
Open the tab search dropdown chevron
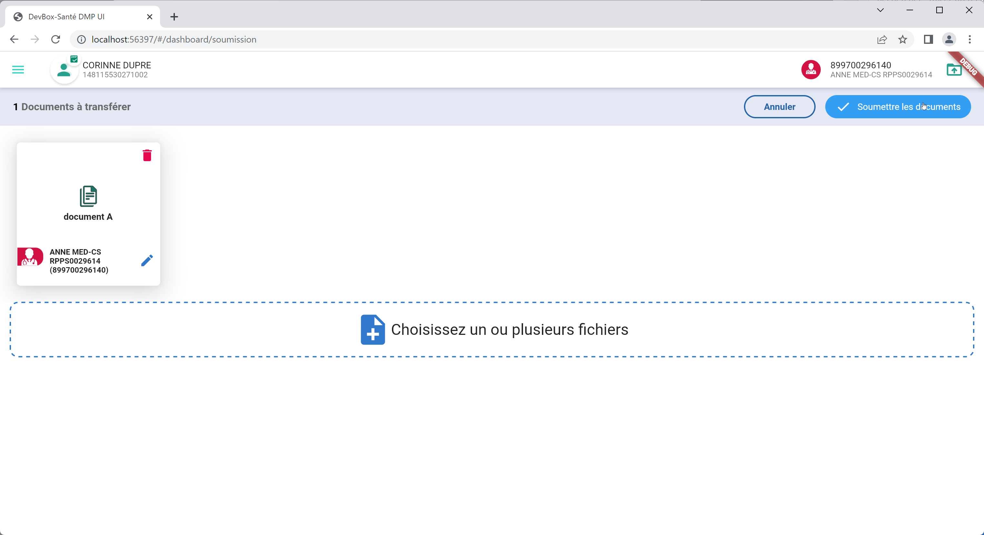click(x=880, y=10)
